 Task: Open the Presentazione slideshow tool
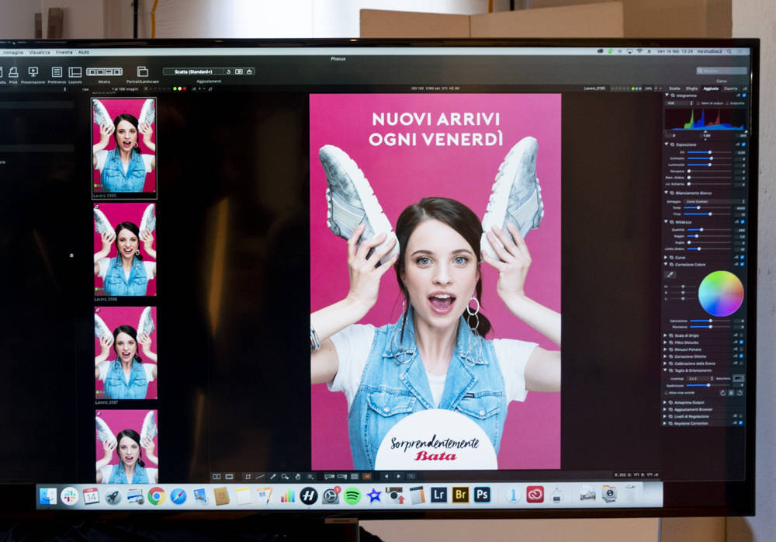pos(33,72)
